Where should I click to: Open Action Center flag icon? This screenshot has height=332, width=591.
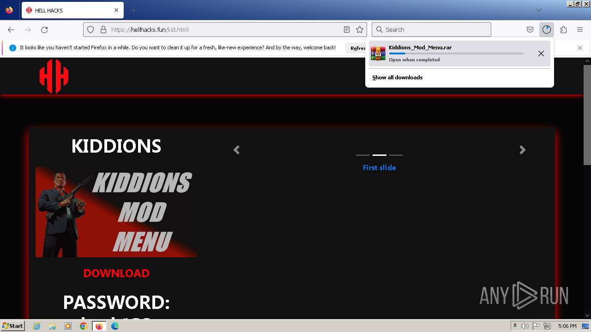click(x=537, y=326)
